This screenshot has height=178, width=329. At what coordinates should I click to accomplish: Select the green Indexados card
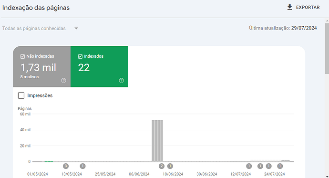coord(100,66)
